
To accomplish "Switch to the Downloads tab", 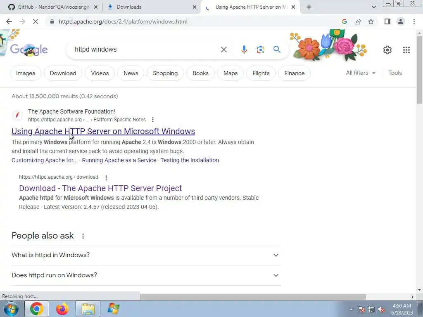I will [x=152, y=7].
